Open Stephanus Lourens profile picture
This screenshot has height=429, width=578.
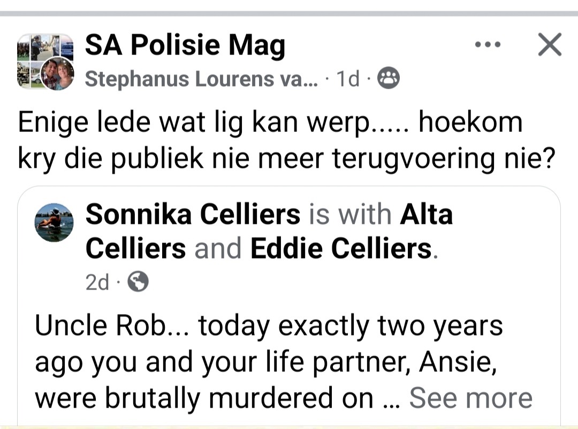[x=57, y=74]
